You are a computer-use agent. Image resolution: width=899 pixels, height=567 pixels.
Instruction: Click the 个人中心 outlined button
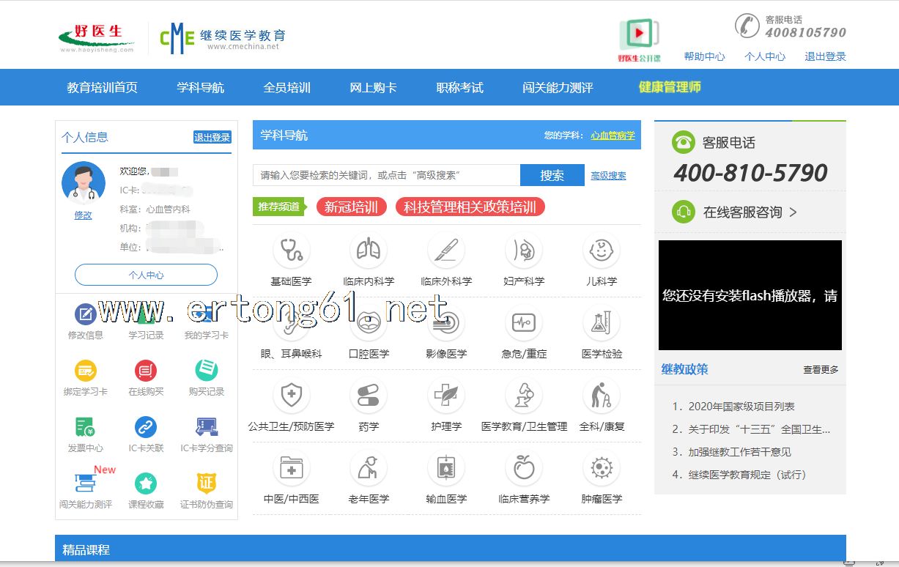(x=146, y=275)
